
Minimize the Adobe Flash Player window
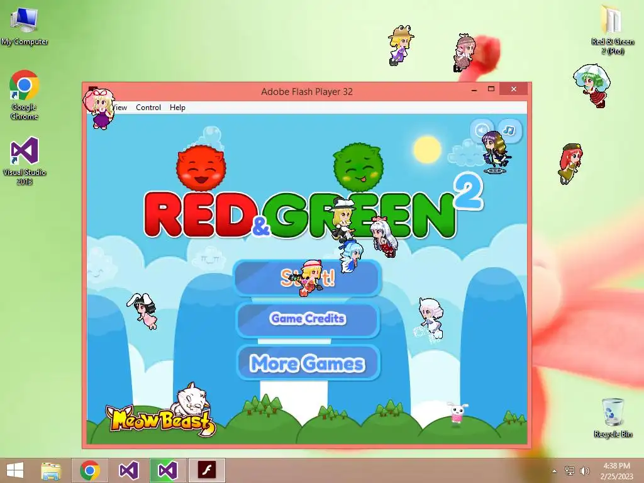point(474,89)
